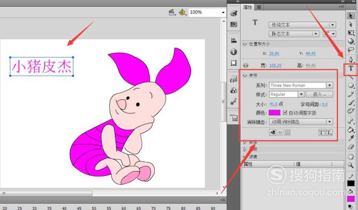Open the magenta text color swatch
Image resolution: width=358 pixels, height=210 pixels.
tap(274, 113)
